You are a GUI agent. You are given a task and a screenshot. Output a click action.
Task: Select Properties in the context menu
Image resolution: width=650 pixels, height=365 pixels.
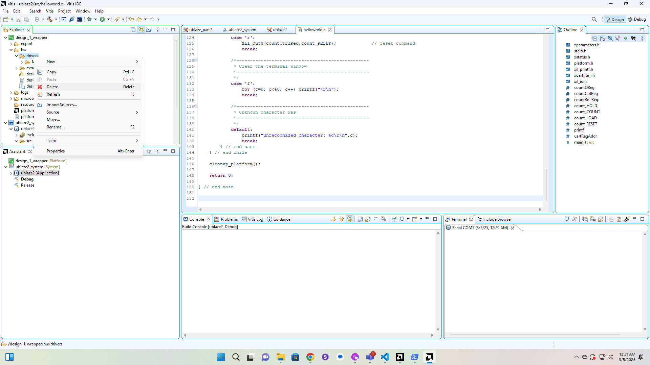[56, 151]
